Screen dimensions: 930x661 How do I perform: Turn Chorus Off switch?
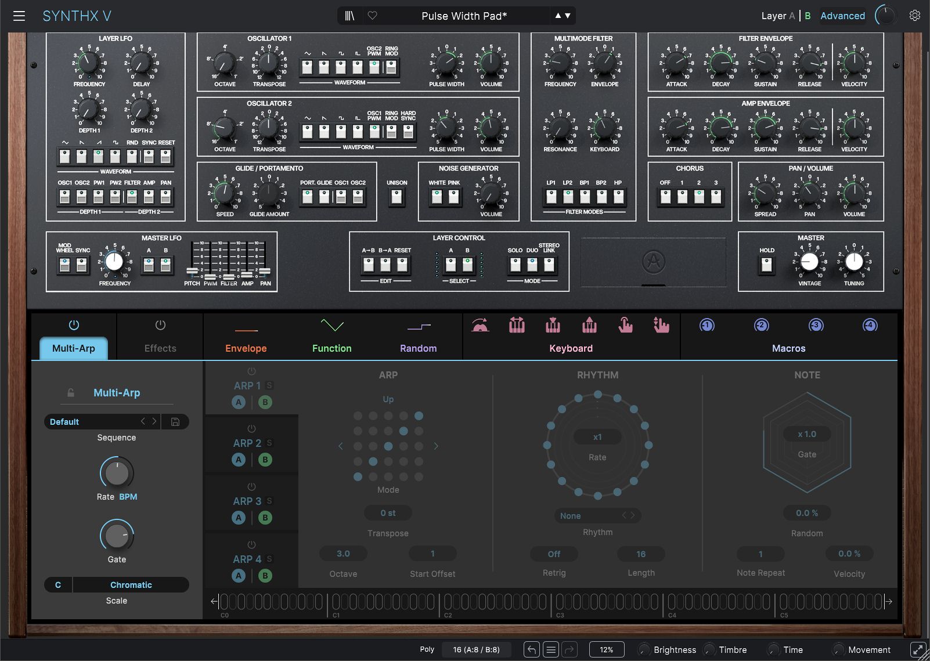(x=665, y=197)
